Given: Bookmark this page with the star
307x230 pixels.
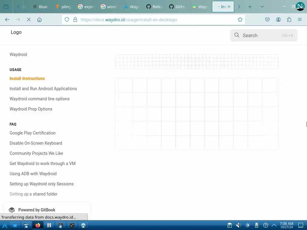Looking at the screenshot, I should pos(240,19).
